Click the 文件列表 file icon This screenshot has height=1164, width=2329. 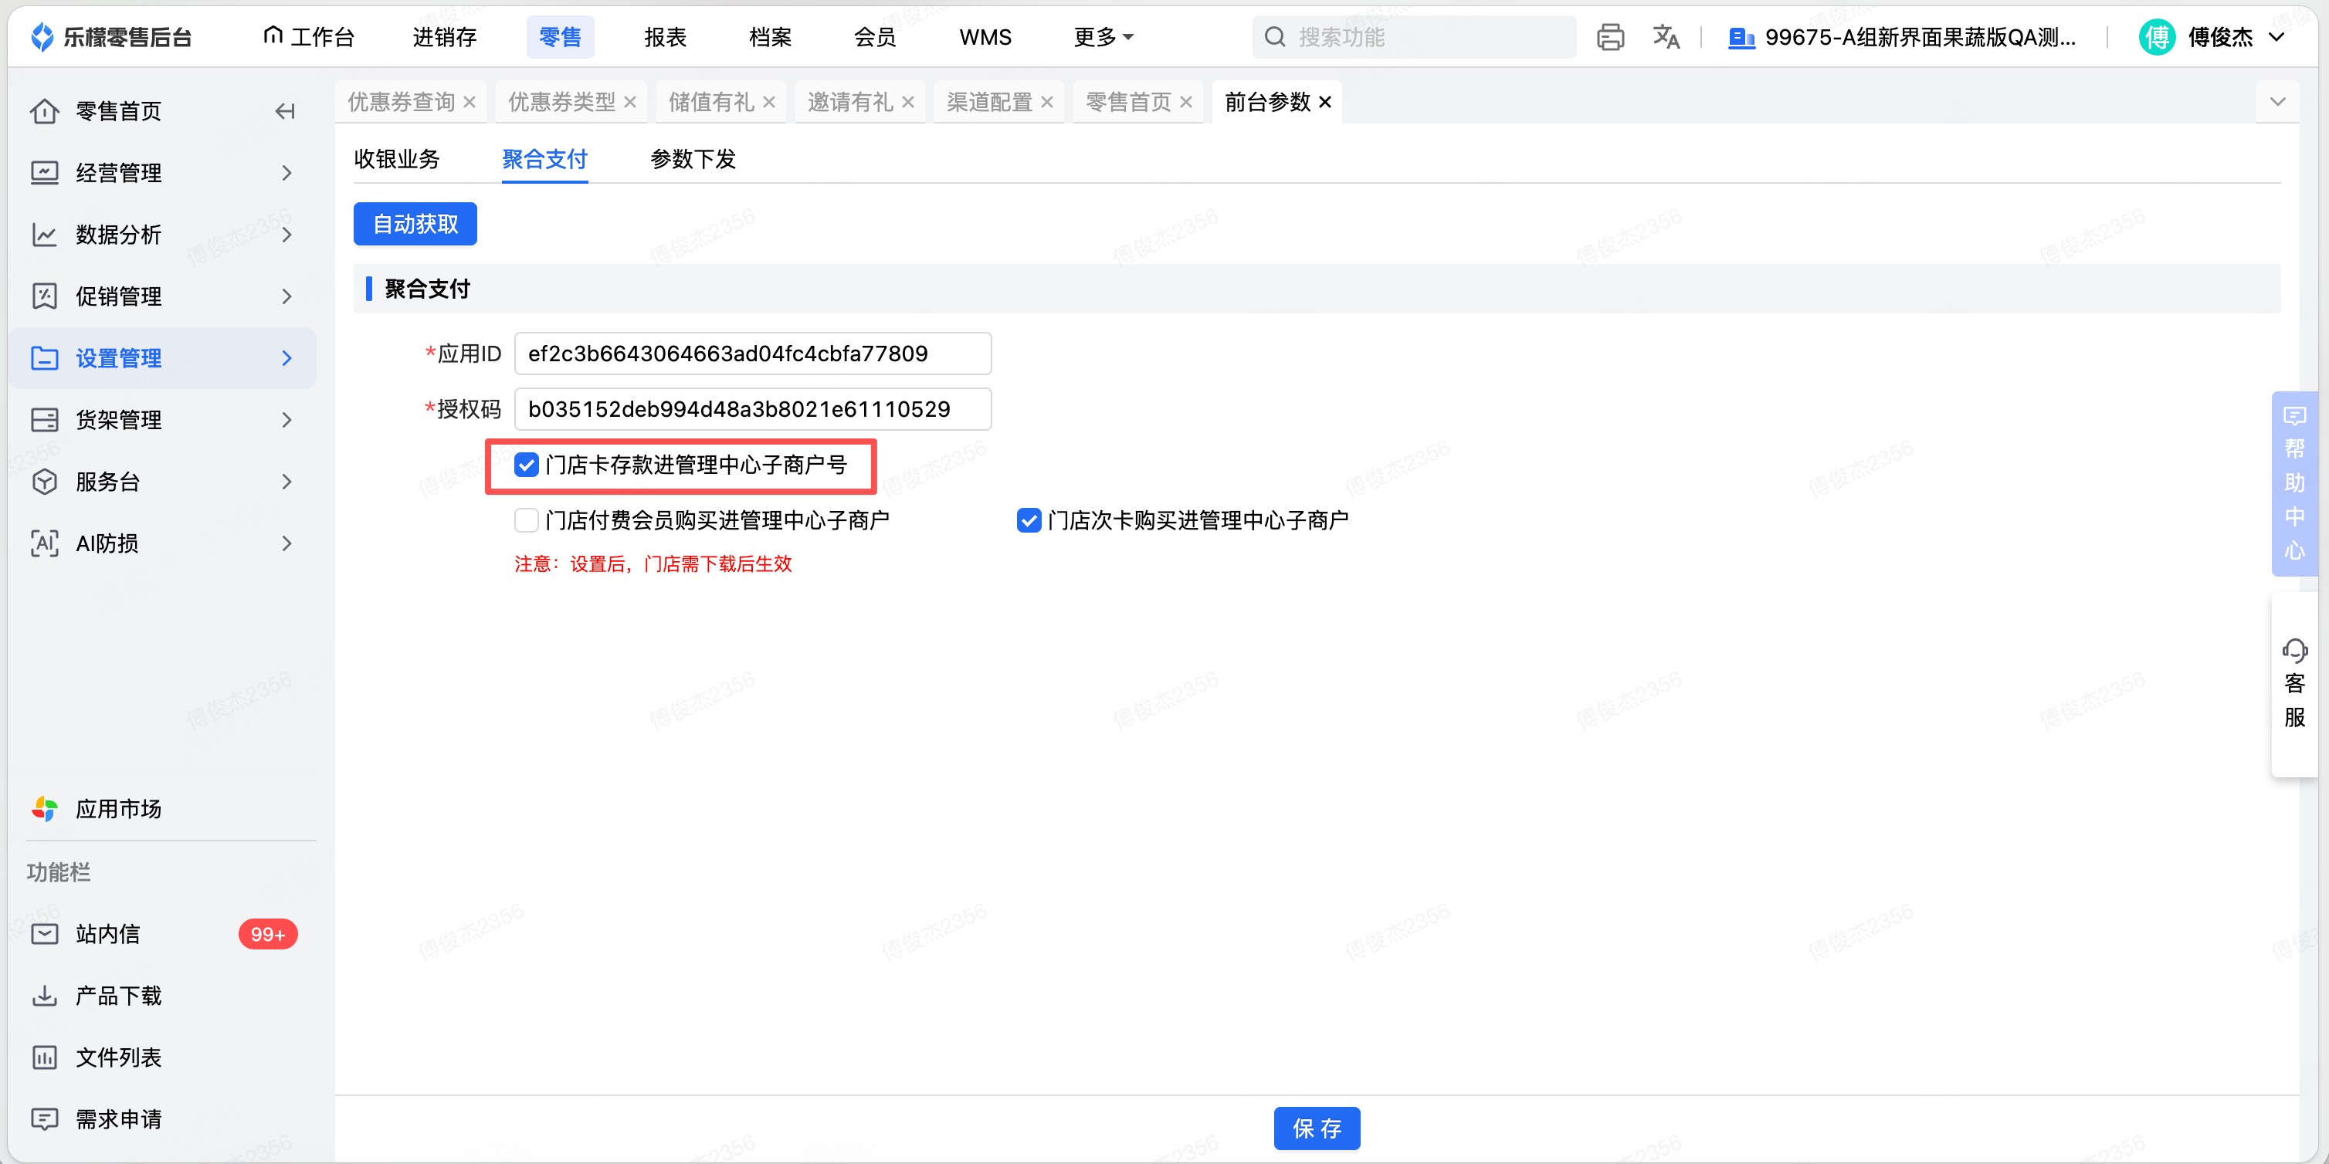(44, 1057)
